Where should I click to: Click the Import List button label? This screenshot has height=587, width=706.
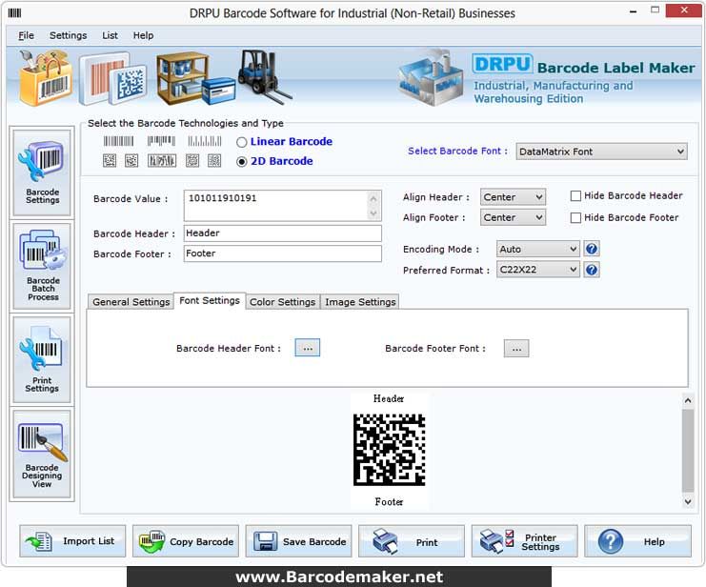click(89, 541)
